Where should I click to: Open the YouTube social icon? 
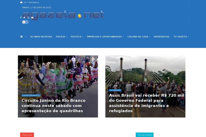click(x=32, y=17)
